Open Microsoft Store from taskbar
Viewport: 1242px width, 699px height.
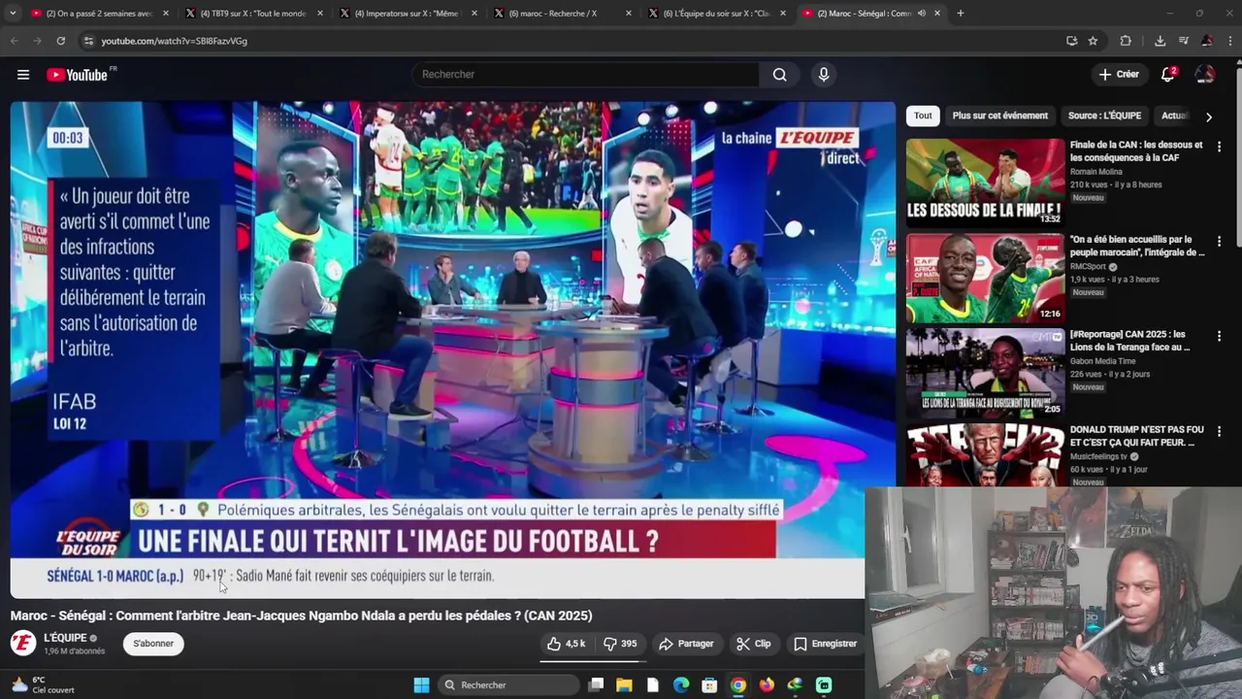pyautogui.click(x=709, y=685)
